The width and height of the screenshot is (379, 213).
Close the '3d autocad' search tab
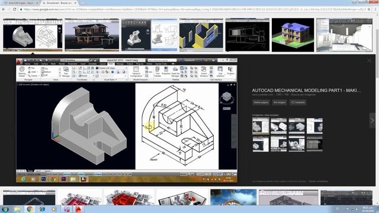coord(75,3)
